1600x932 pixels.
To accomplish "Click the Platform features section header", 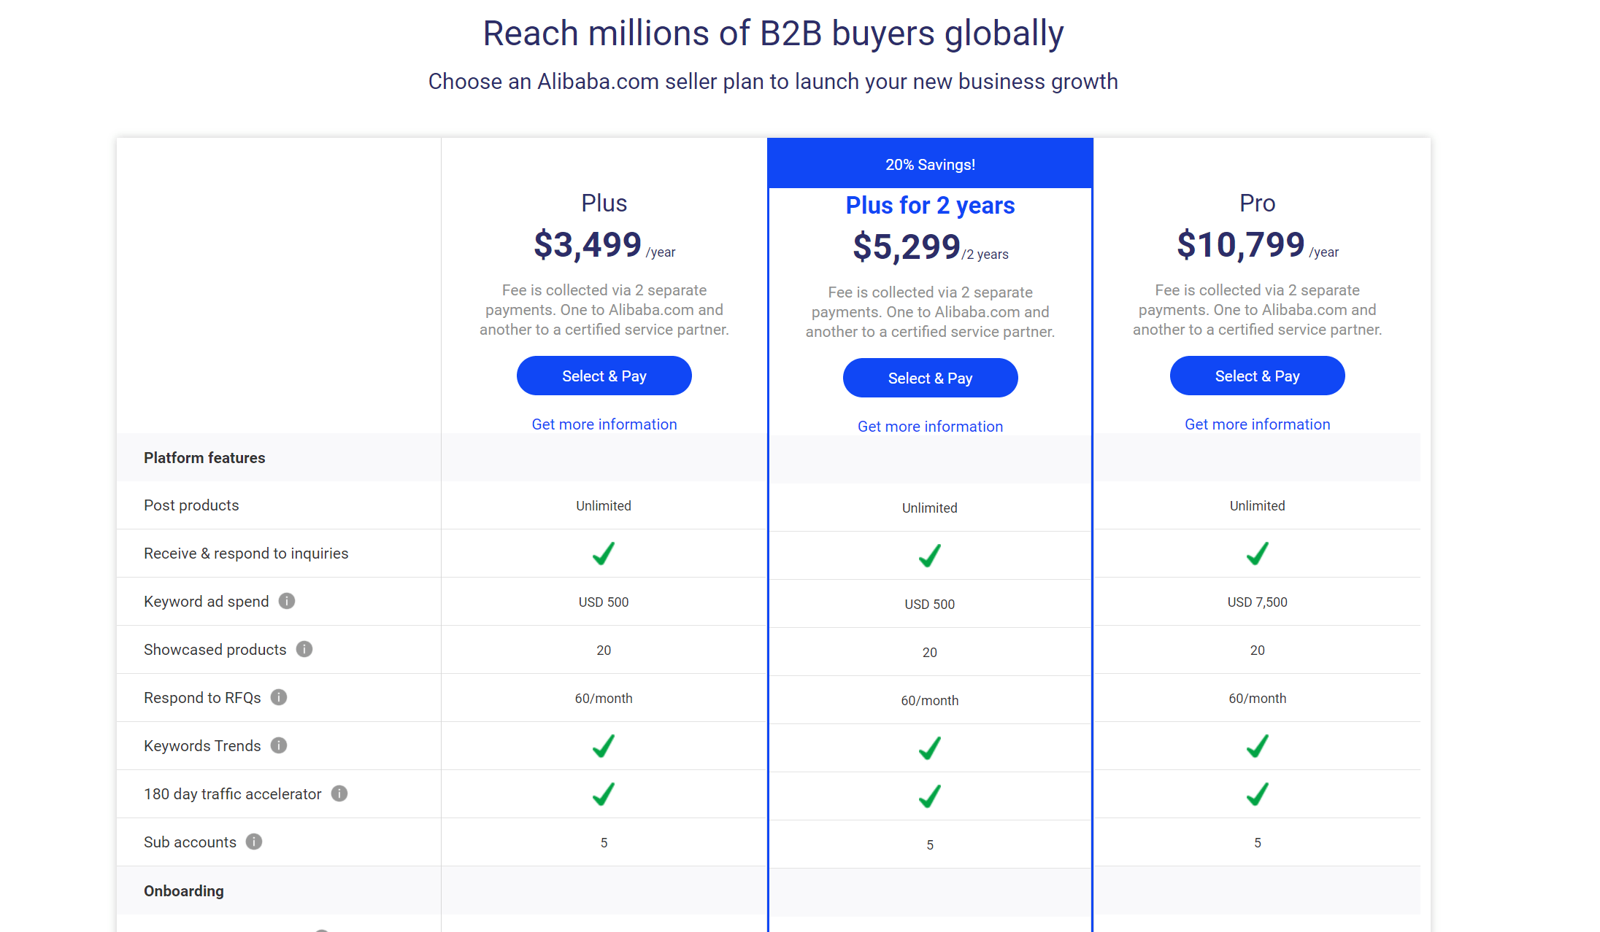I will (204, 457).
